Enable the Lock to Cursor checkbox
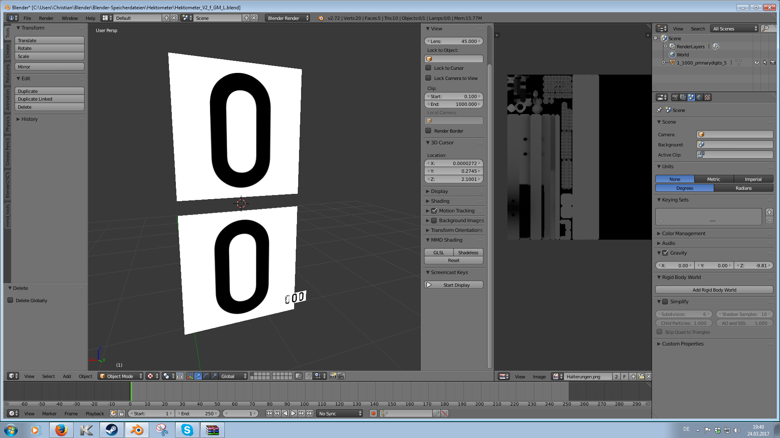The image size is (780, 438). click(428, 68)
